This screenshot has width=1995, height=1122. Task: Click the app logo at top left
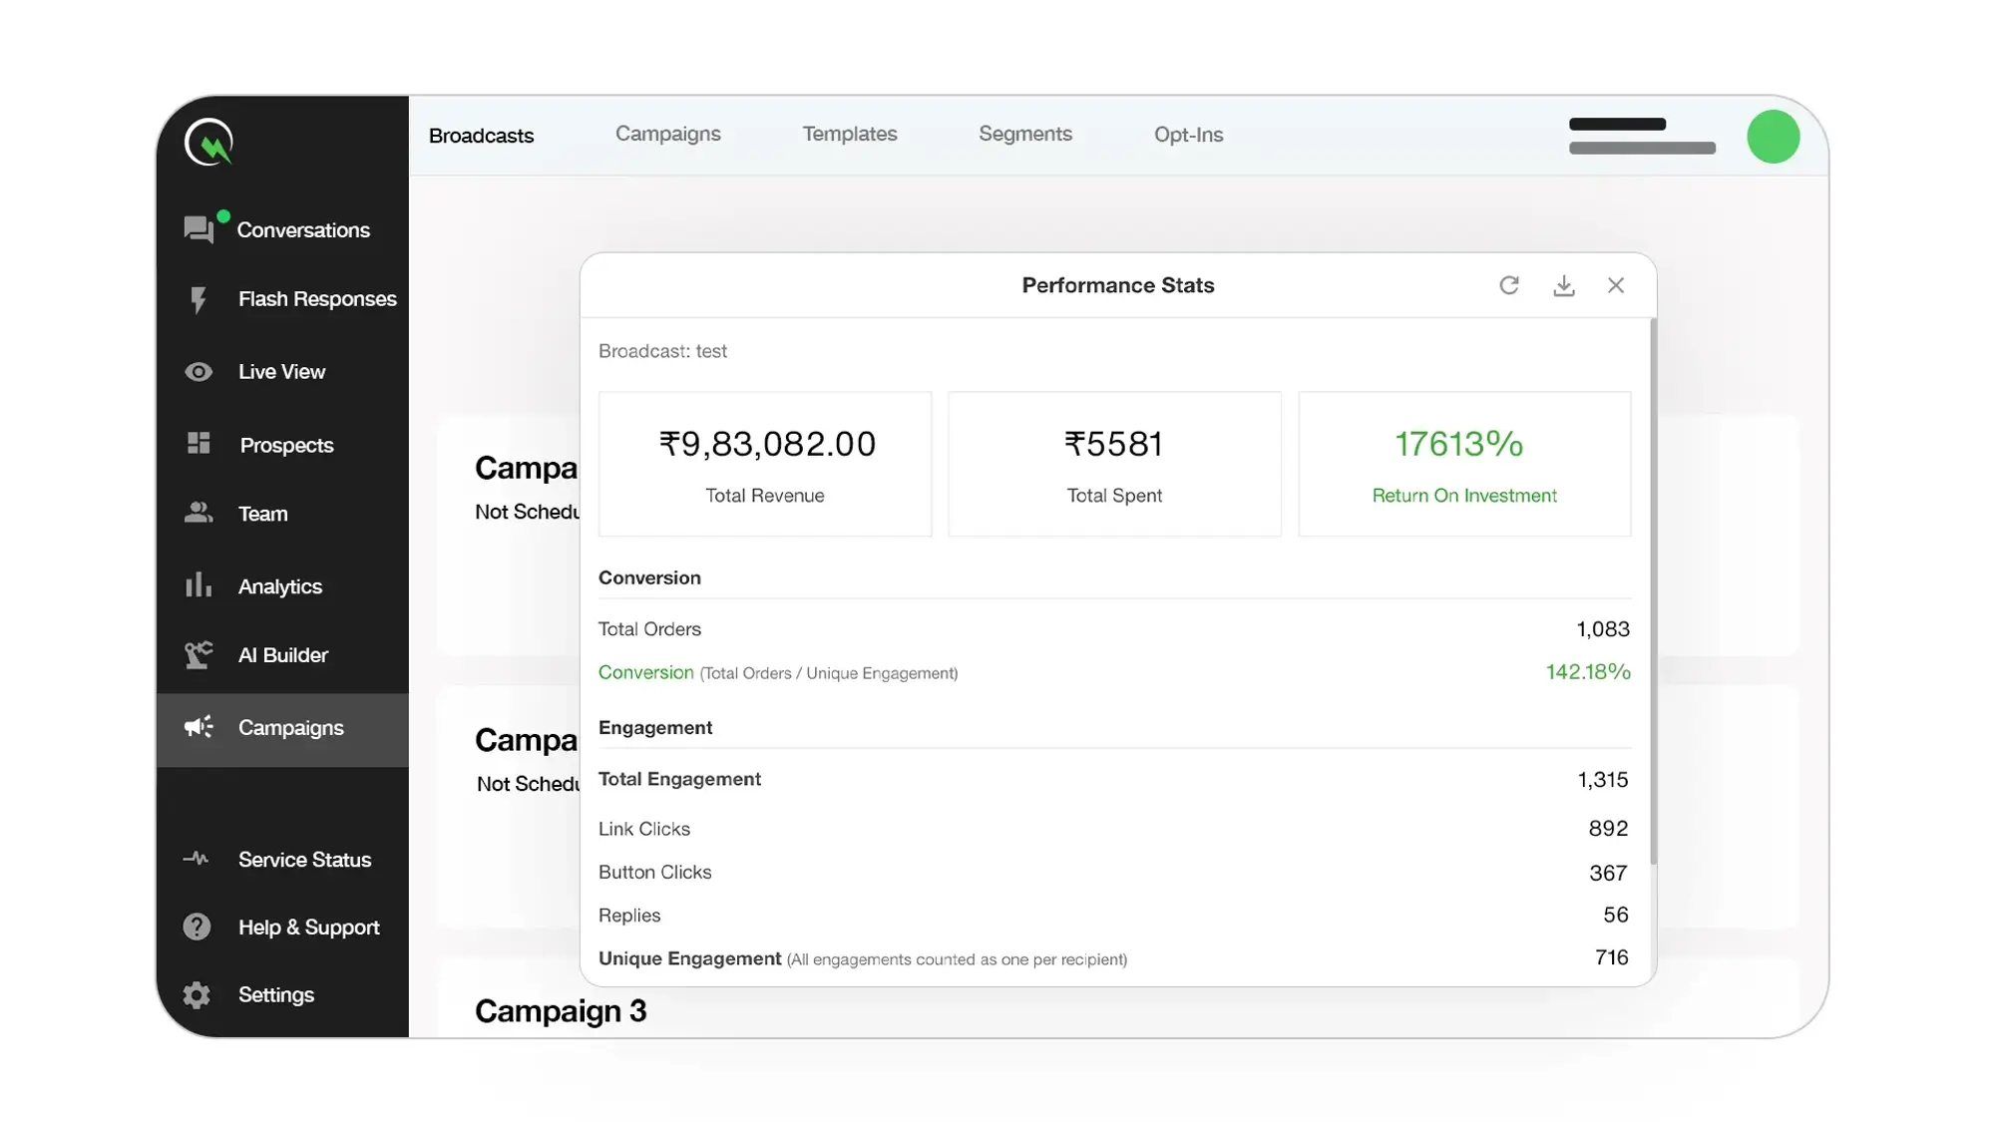(x=208, y=143)
